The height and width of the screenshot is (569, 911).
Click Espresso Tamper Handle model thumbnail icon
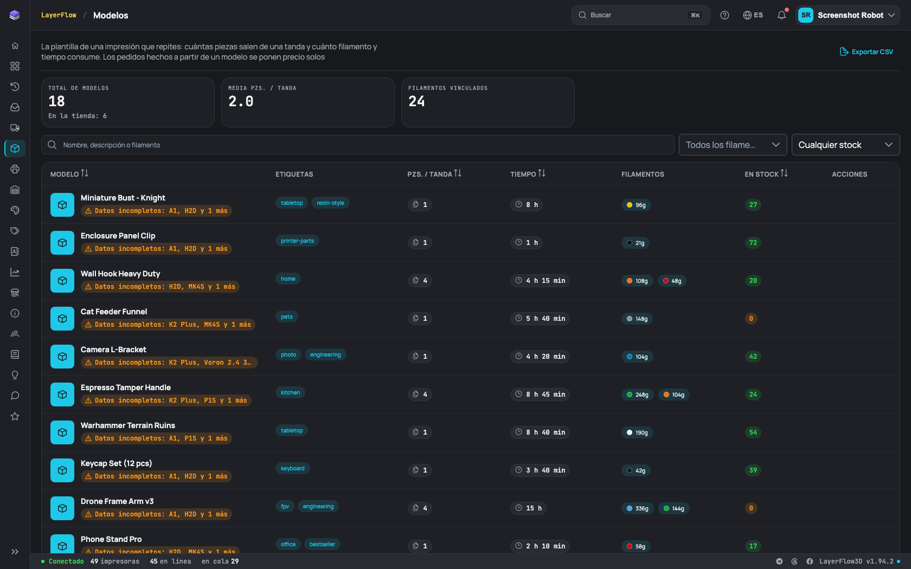[62, 395]
